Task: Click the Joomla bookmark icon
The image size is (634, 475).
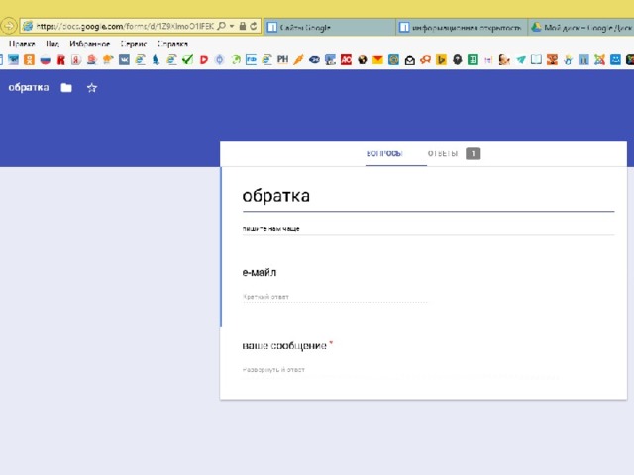Action: pyautogui.click(x=600, y=60)
